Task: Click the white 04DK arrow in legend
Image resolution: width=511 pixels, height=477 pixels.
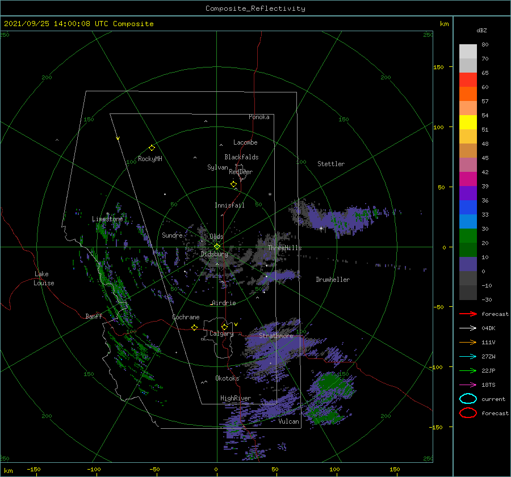Action: pyautogui.click(x=468, y=328)
